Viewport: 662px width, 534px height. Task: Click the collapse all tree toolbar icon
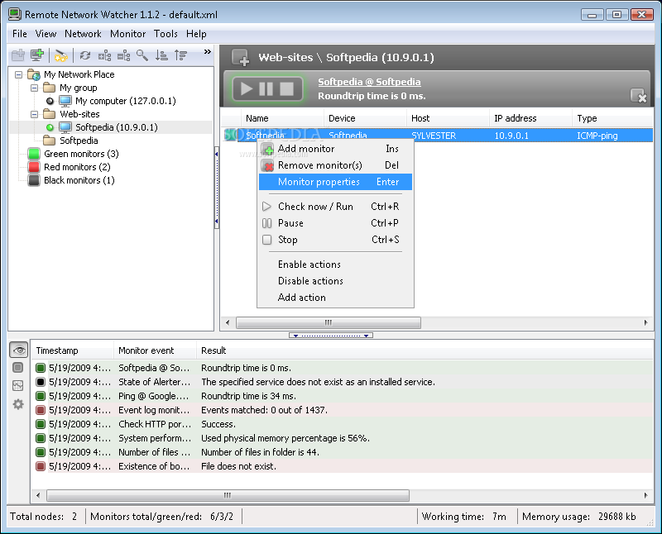click(x=123, y=55)
